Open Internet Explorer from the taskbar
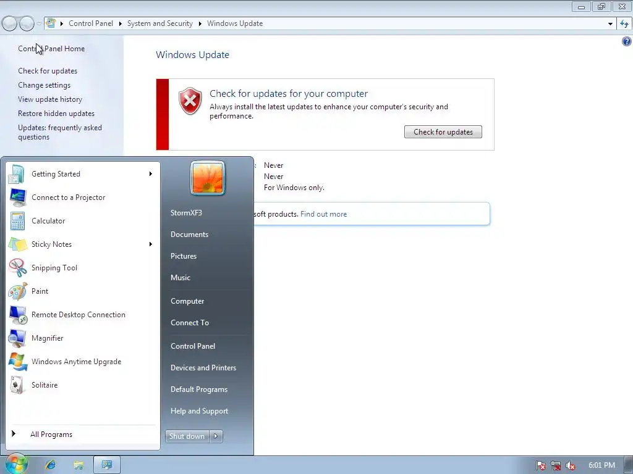 tap(51, 465)
